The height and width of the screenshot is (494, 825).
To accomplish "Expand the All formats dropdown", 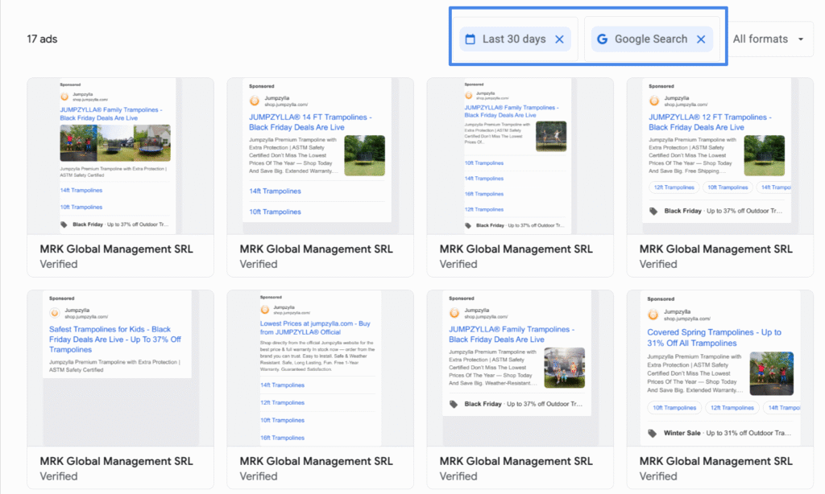I will 769,39.
